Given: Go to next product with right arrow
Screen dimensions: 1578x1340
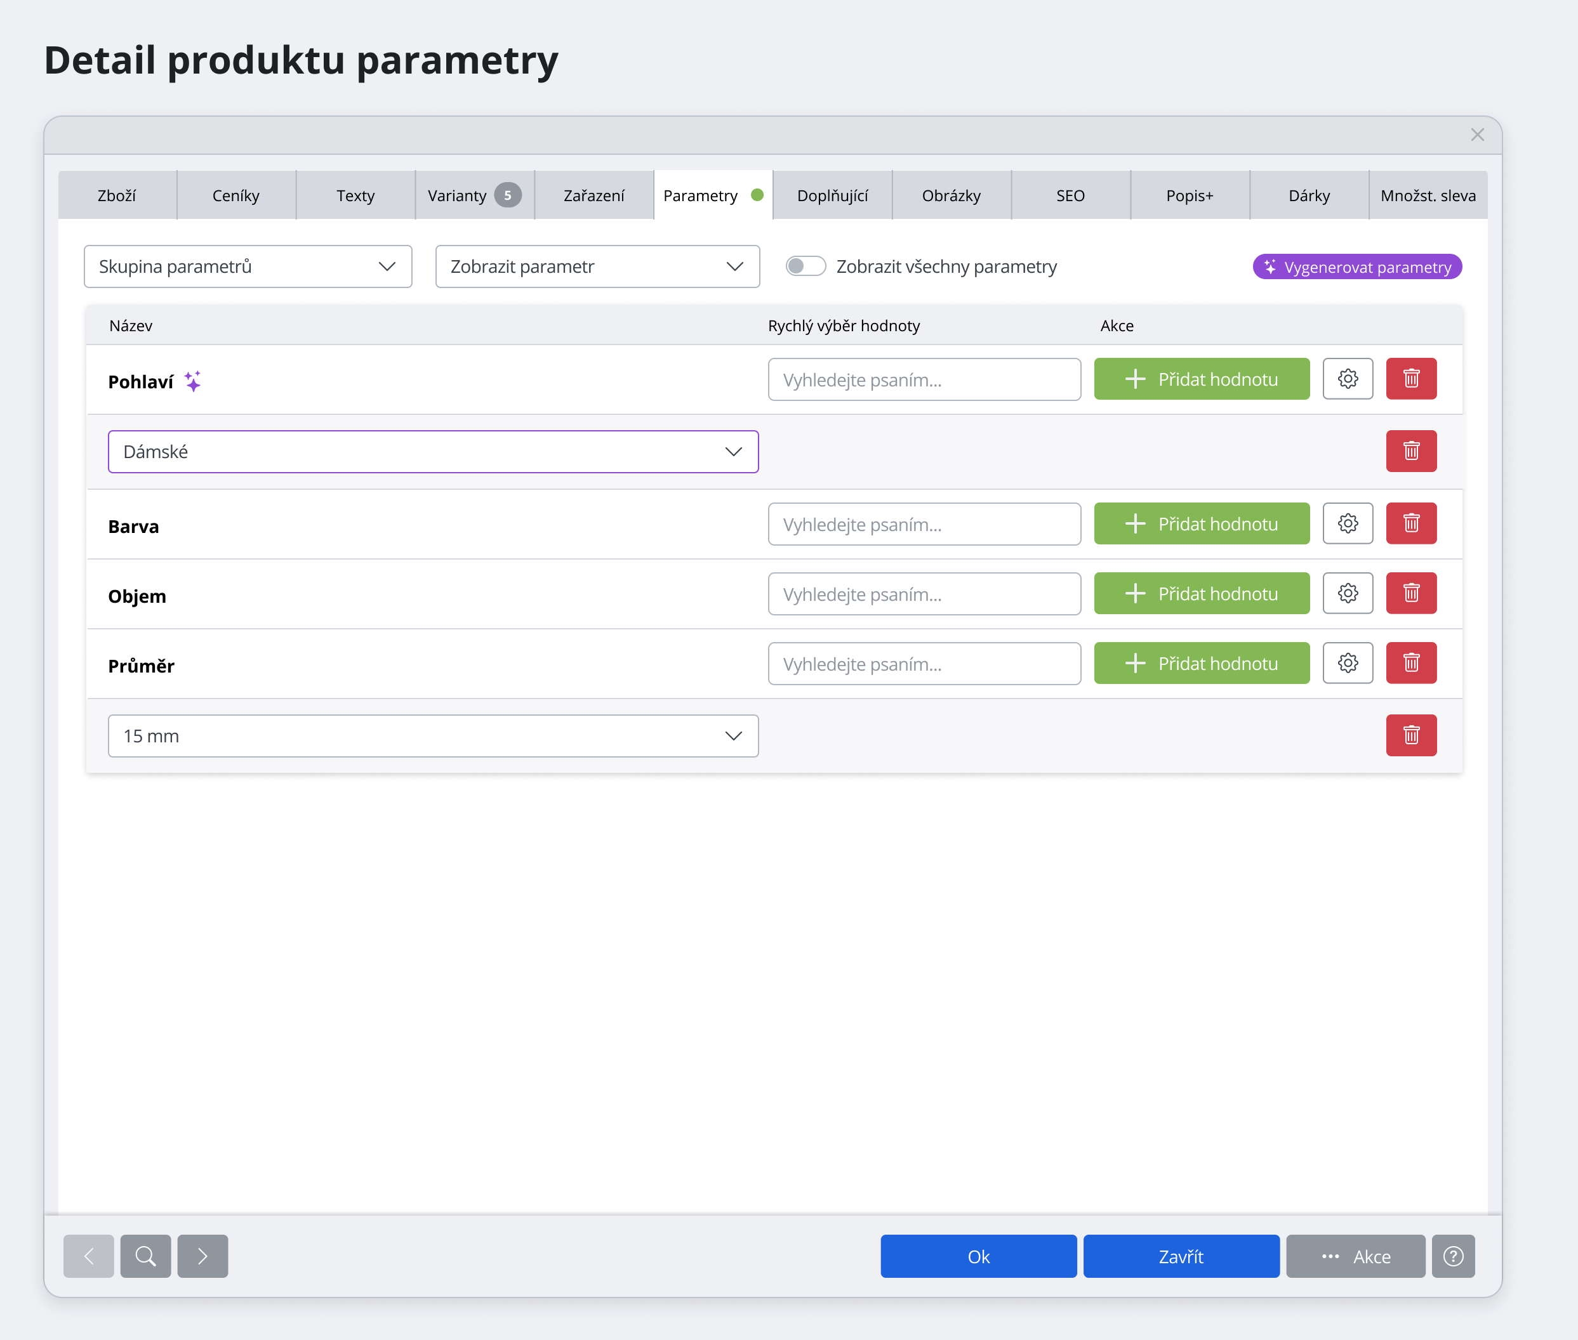Looking at the screenshot, I should pos(202,1256).
